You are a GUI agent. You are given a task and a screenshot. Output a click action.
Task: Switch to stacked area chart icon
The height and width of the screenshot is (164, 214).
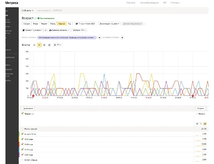(44, 45)
